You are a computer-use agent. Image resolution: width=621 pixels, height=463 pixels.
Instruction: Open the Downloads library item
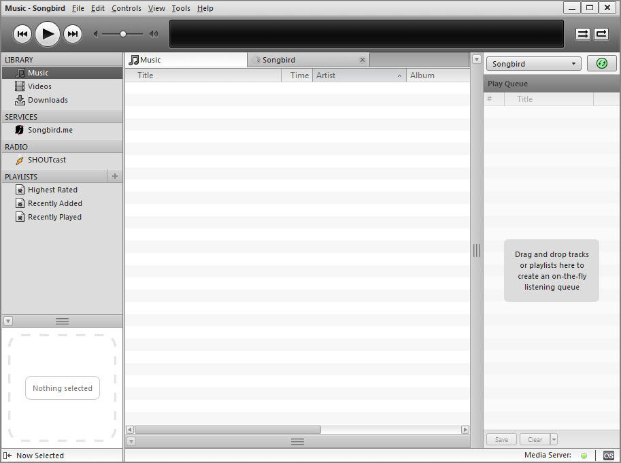(x=62, y=100)
